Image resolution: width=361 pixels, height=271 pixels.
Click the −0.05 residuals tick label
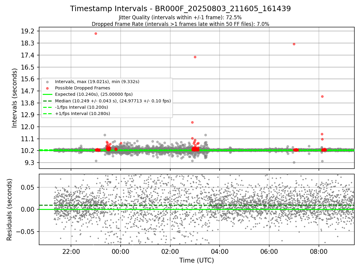point(26,232)
